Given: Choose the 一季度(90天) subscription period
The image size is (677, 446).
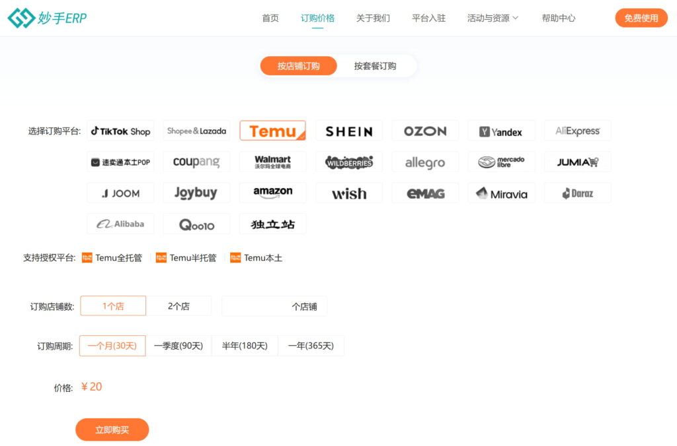Looking at the screenshot, I should click(x=179, y=346).
